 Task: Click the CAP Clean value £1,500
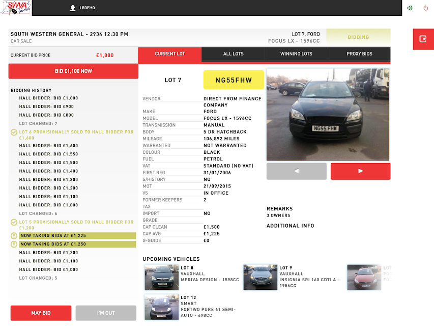coord(212,227)
